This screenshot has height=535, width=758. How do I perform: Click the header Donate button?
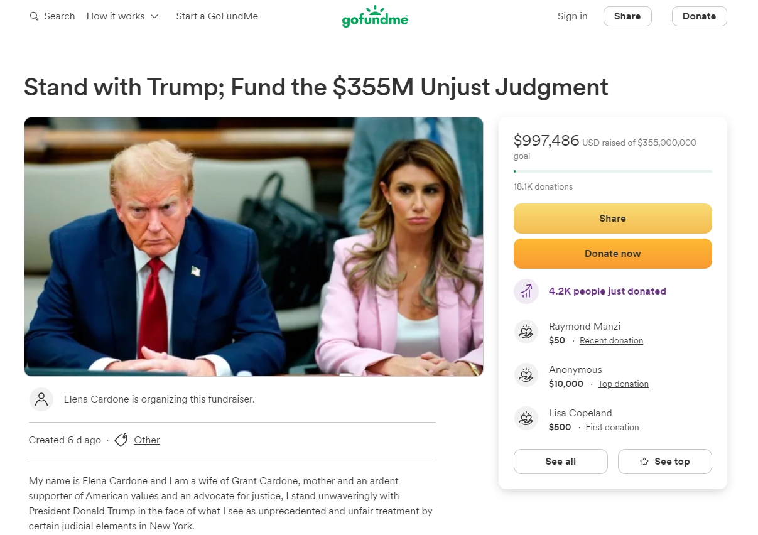[699, 16]
